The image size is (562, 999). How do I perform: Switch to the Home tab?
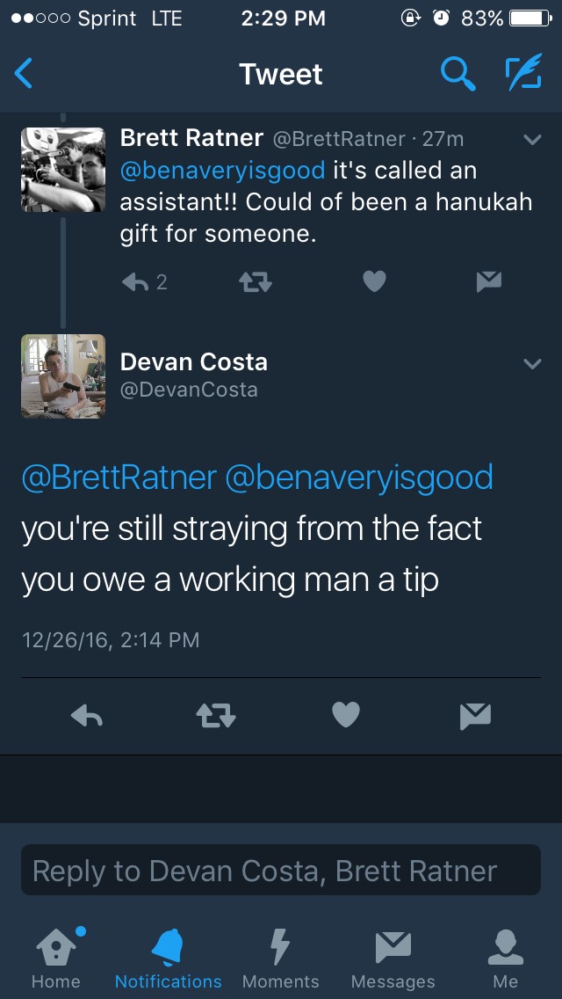pyautogui.click(x=55, y=957)
